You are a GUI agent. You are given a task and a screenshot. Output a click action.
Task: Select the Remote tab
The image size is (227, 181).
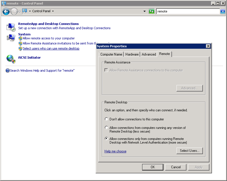coord(165,54)
